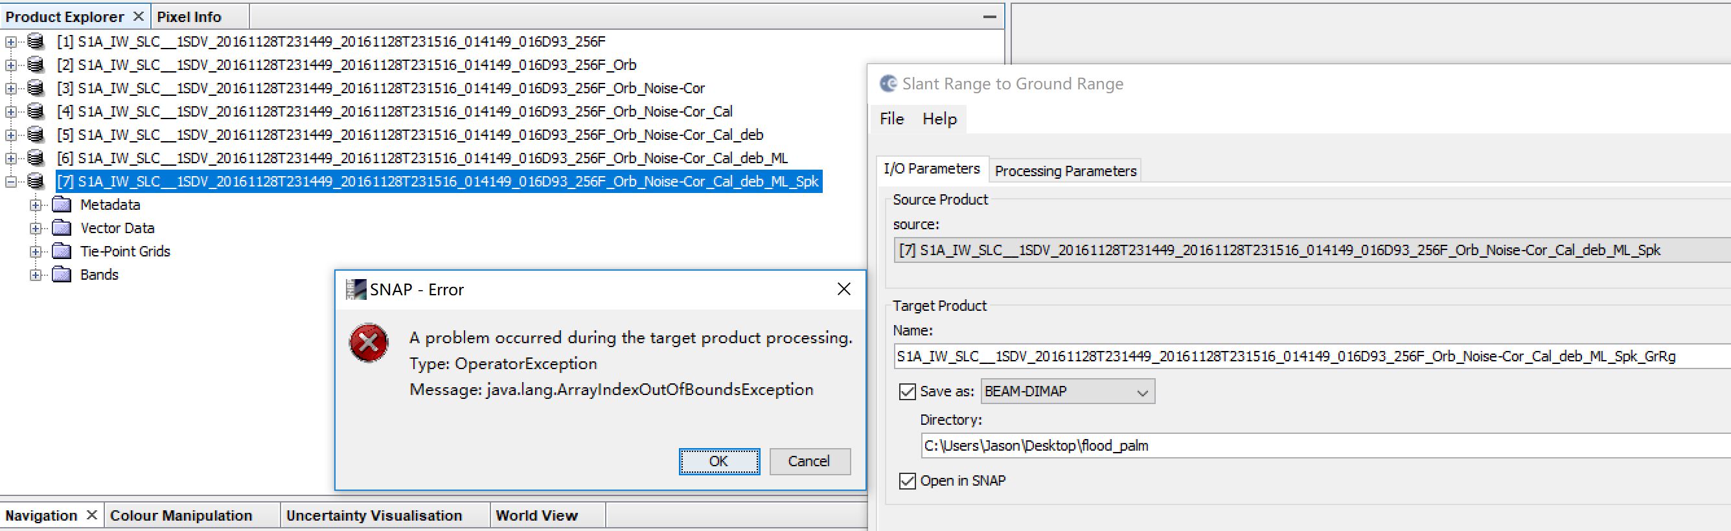
Task: Select product [2] ending in _Orb
Action: [346, 65]
